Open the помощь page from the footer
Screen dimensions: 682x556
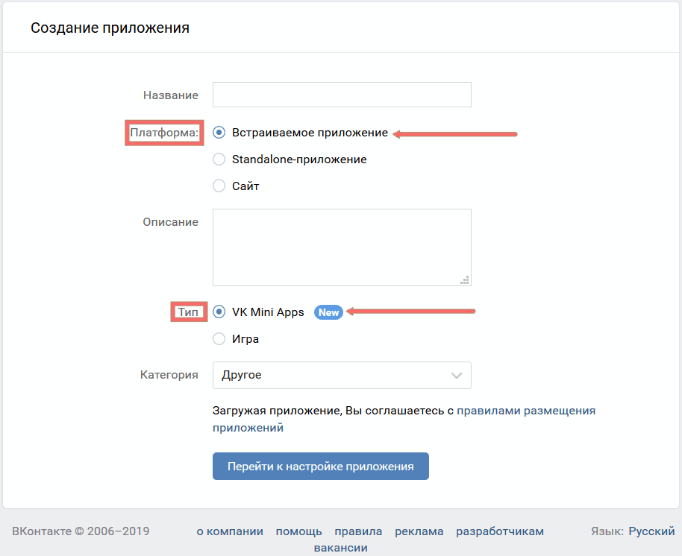point(298,531)
